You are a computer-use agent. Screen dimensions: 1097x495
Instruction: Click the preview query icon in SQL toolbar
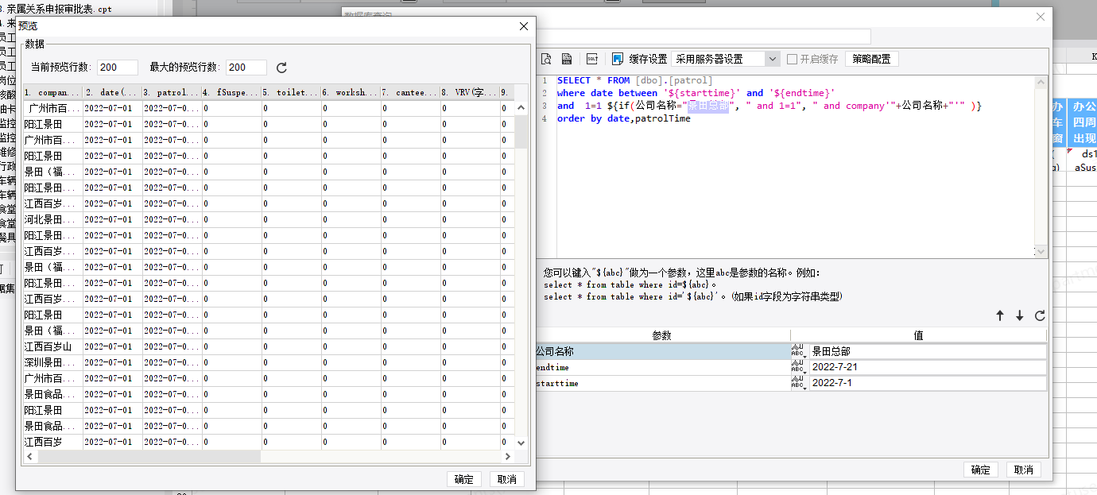(546, 59)
